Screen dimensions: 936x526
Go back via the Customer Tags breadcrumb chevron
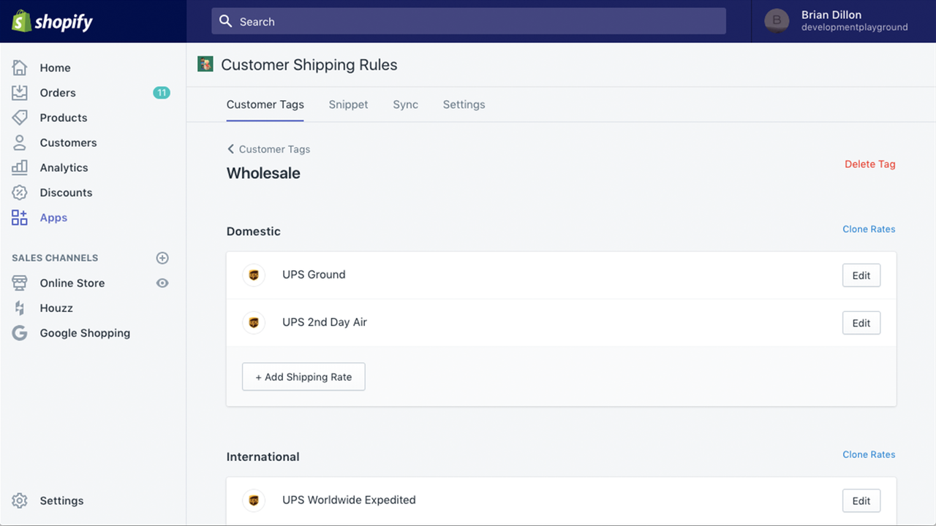[230, 149]
